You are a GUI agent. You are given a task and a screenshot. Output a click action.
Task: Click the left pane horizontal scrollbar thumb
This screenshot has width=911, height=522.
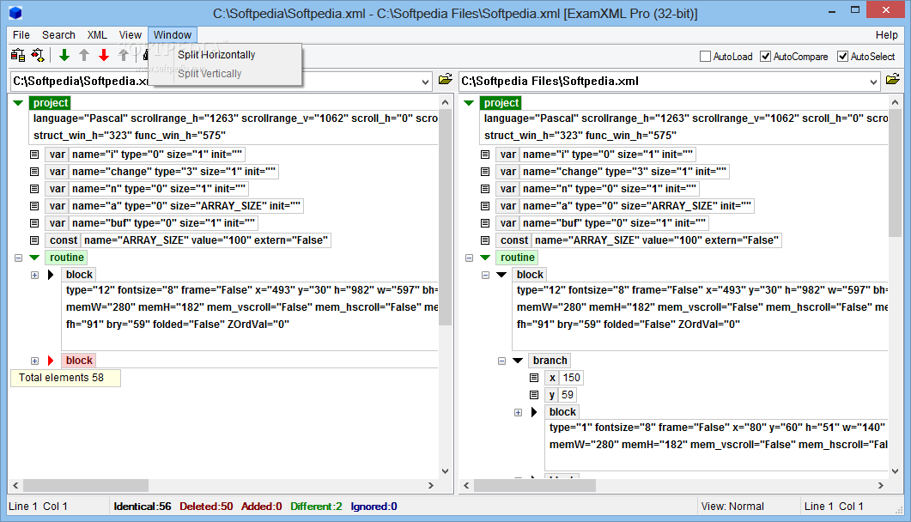(86, 485)
